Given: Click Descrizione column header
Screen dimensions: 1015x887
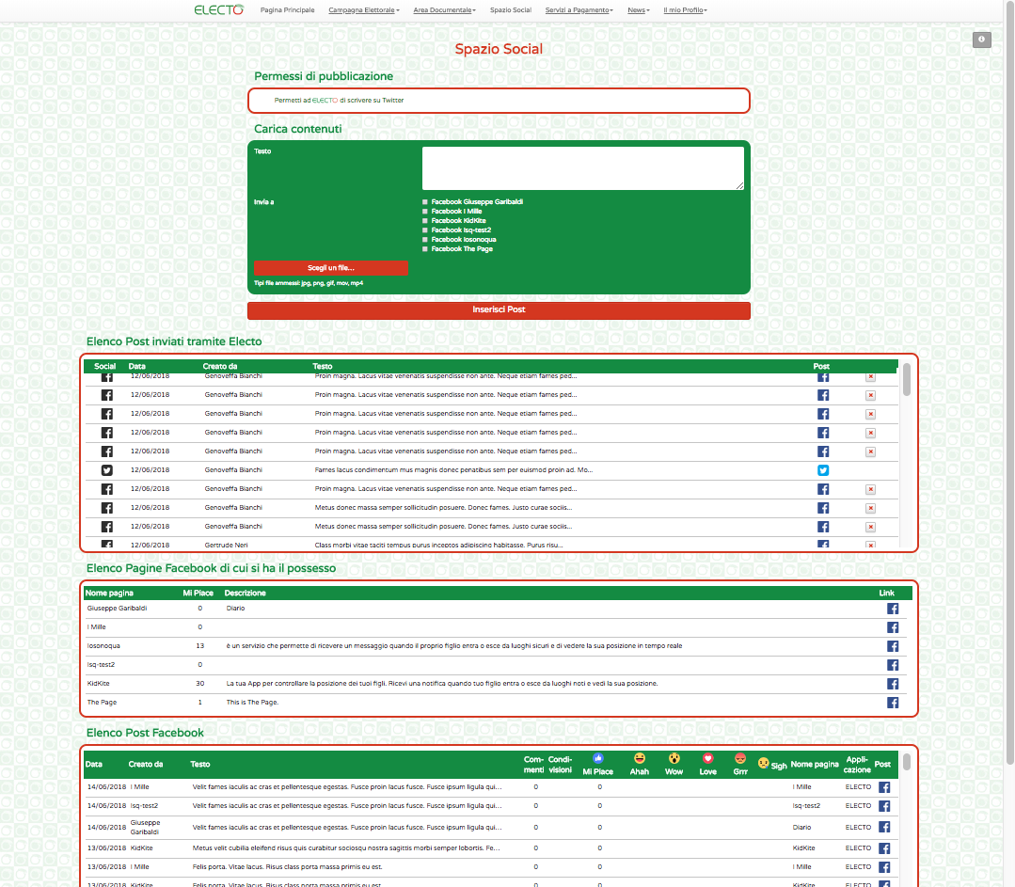Looking at the screenshot, I should [x=246, y=594].
